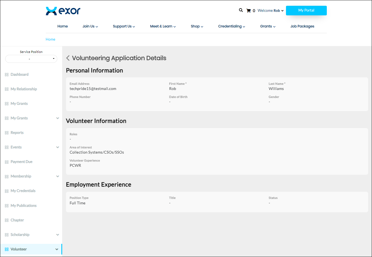Image resolution: width=372 pixels, height=257 pixels.
Task: Open My Publications in the sidebar
Action: click(23, 206)
